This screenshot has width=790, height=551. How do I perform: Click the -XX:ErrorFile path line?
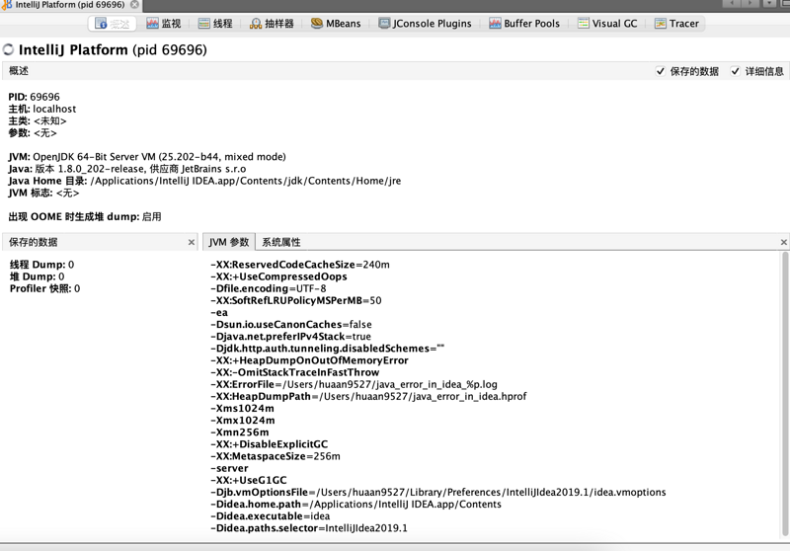pos(355,384)
